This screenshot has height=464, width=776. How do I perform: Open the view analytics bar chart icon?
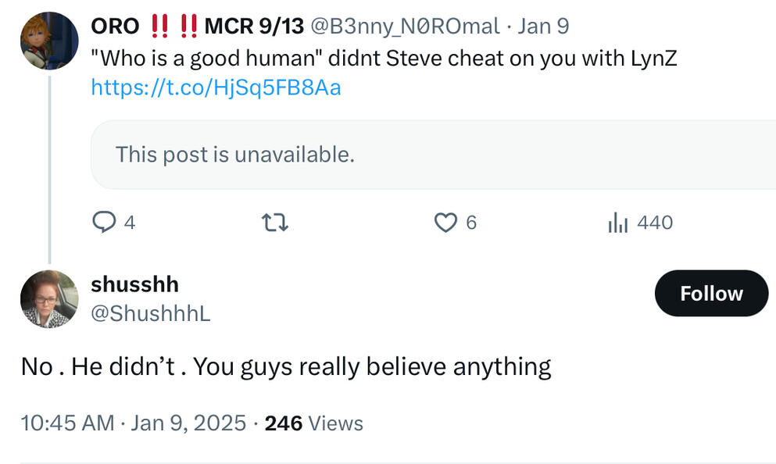[x=617, y=223]
